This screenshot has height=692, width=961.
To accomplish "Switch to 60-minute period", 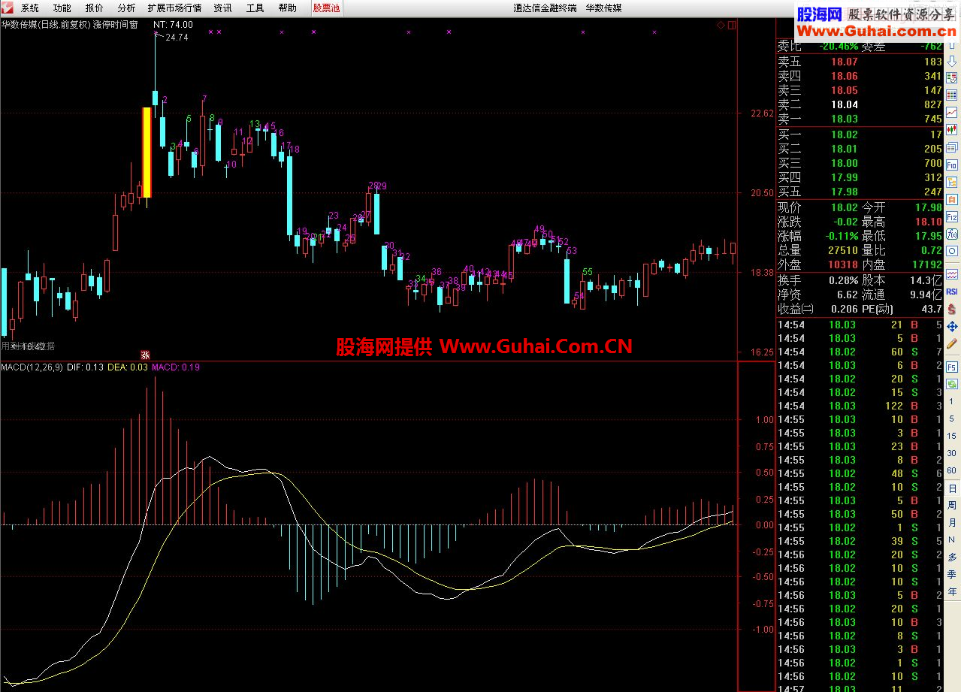I will click(x=952, y=470).
